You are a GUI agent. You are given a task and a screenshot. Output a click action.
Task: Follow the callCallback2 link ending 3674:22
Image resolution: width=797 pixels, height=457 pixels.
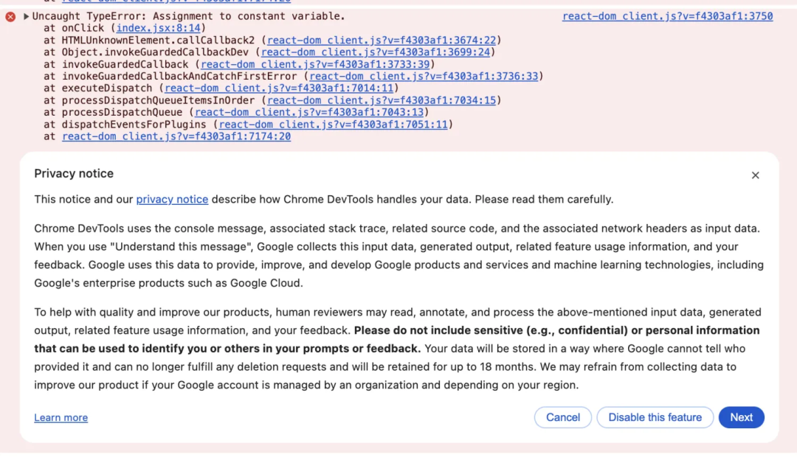point(382,41)
